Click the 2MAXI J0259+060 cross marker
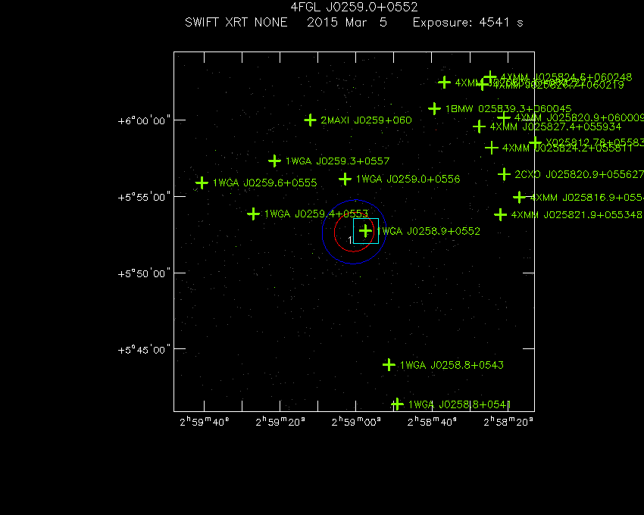This screenshot has height=515, width=644. click(x=310, y=120)
